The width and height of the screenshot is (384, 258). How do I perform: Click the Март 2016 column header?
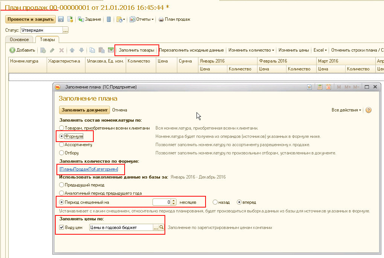coord(346,61)
